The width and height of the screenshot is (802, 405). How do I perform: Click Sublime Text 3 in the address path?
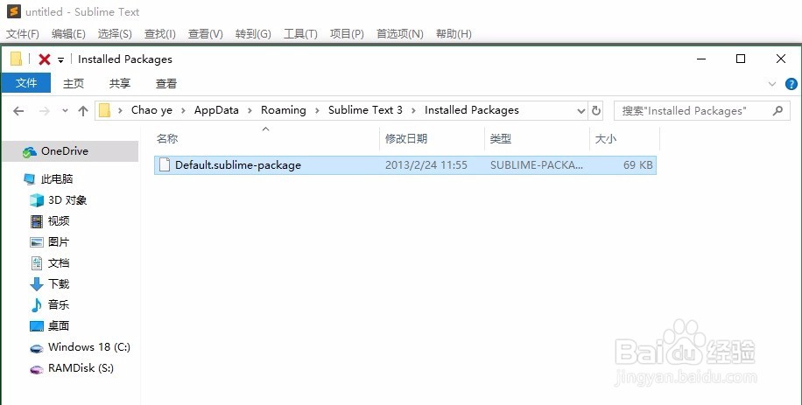coord(365,110)
